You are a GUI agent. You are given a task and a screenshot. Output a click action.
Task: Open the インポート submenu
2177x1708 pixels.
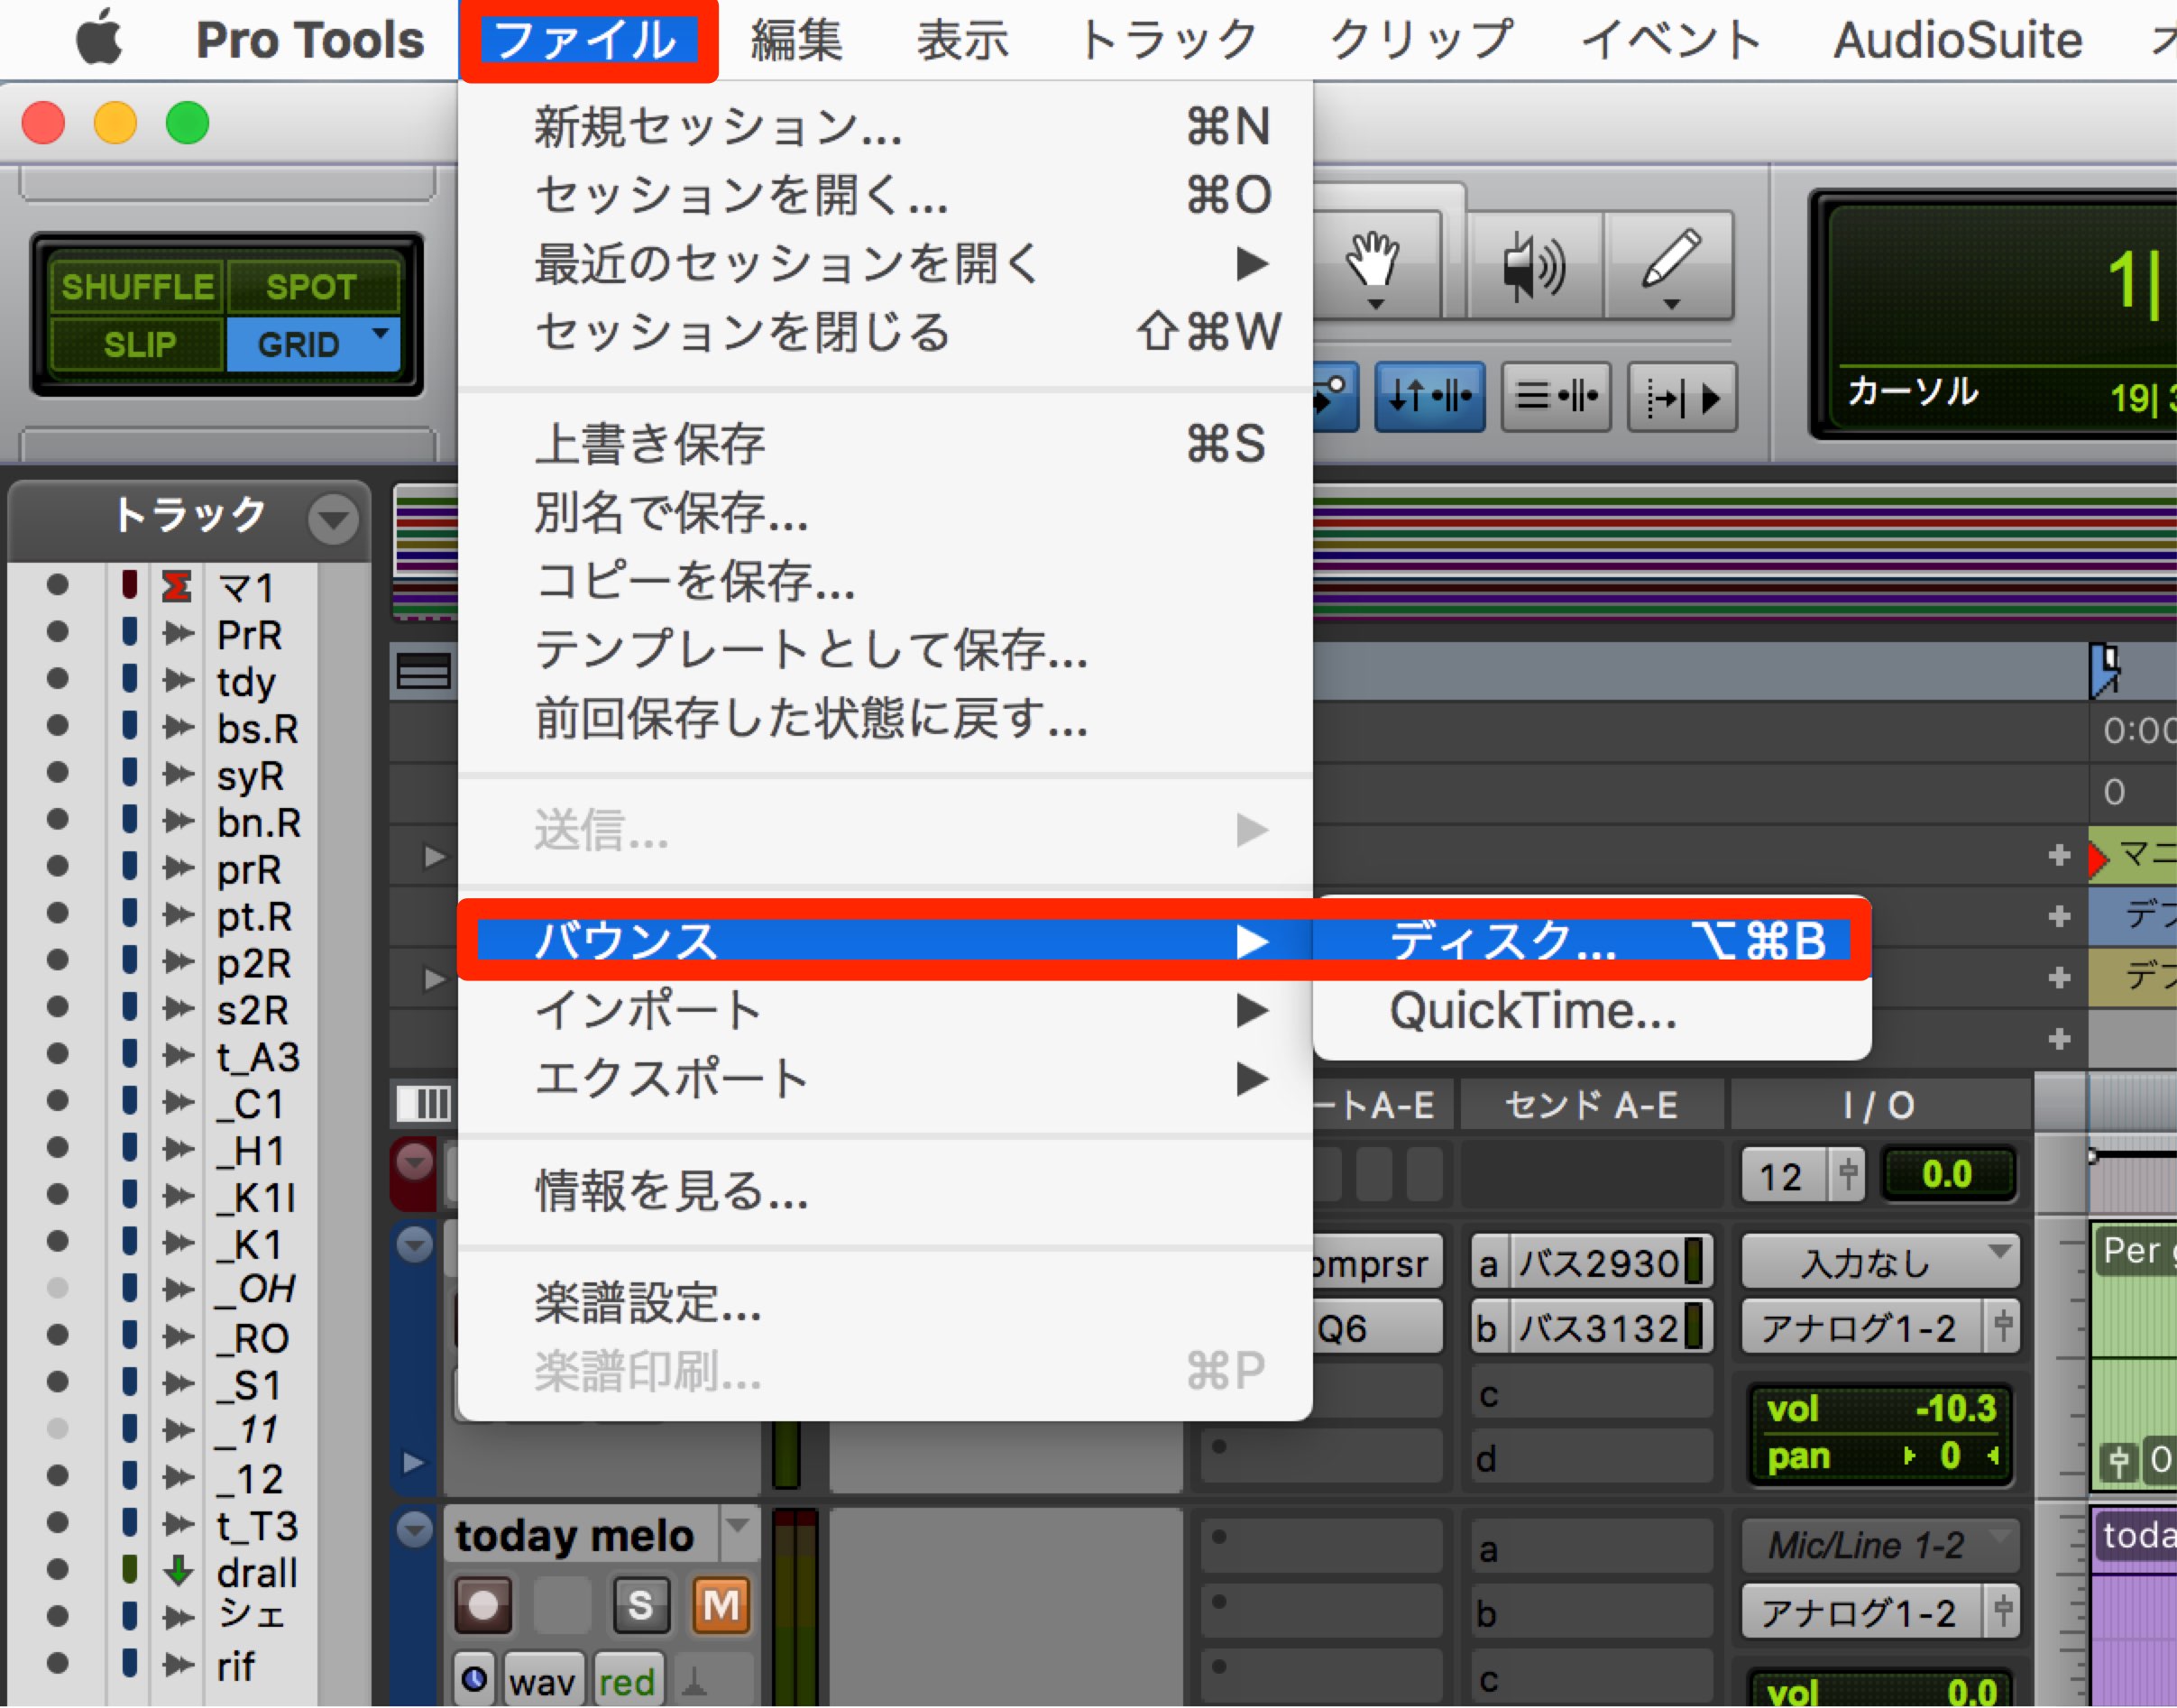point(885,1010)
